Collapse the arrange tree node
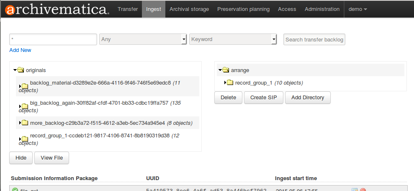The width and height of the screenshot is (414, 191). pyautogui.click(x=220, y=70)
